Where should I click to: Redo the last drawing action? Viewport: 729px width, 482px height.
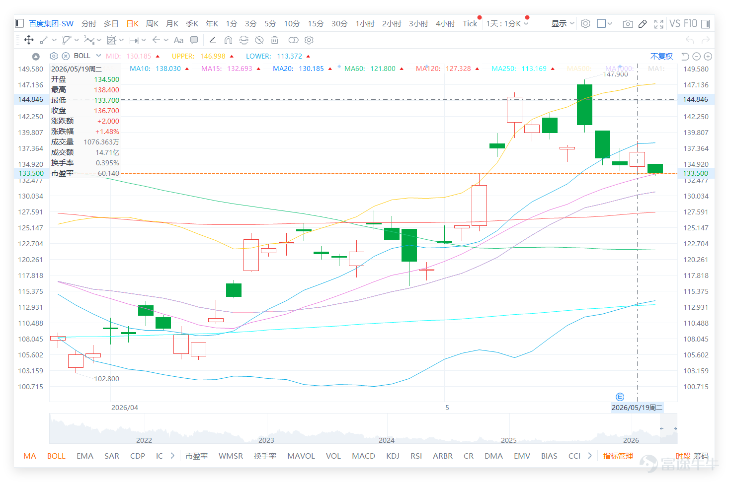(706, 40)
